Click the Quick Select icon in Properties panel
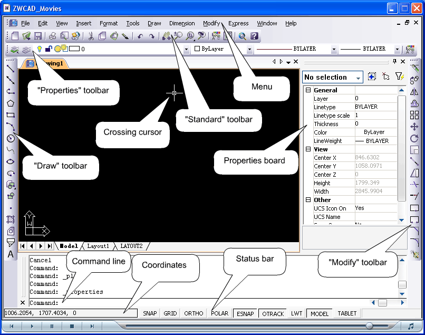 click(x=399, y=77)
